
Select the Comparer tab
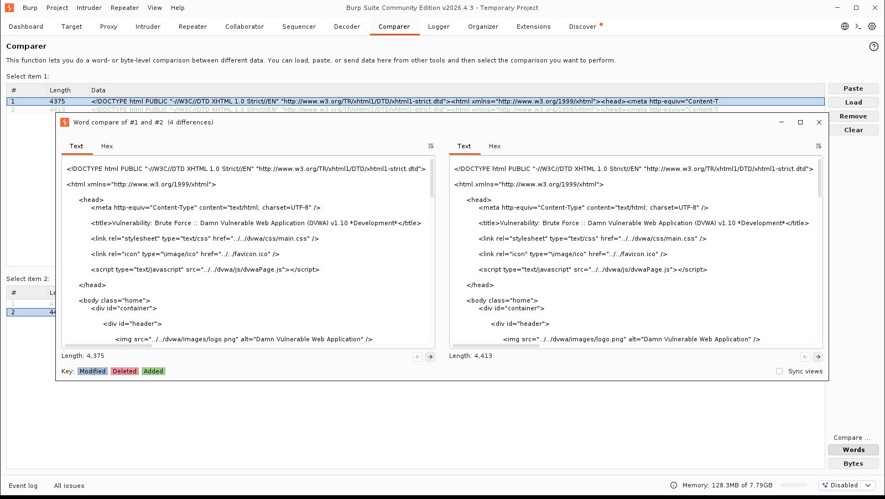(x=394, y=27)
